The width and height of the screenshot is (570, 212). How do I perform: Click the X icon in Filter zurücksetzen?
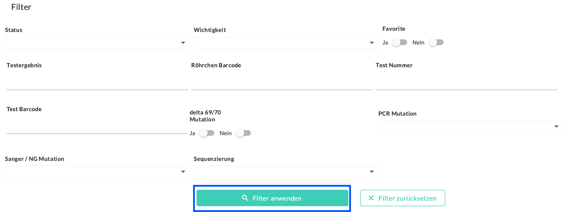(x=371, y=198)
